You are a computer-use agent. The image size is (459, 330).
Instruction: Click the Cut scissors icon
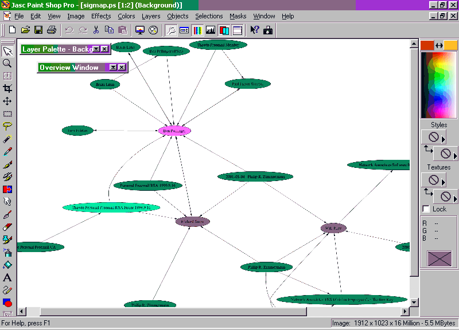tap(96, 30)
